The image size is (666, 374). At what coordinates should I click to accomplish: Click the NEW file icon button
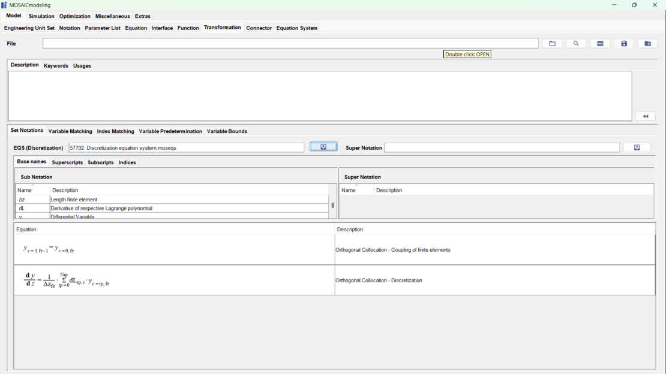(600, 44)
